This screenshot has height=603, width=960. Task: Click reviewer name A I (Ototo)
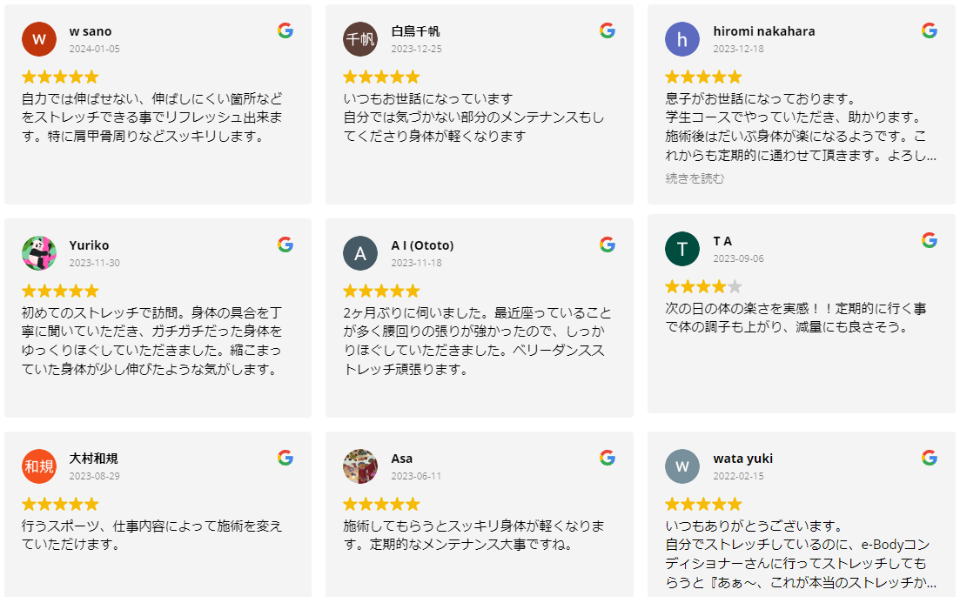coord(422,245)
